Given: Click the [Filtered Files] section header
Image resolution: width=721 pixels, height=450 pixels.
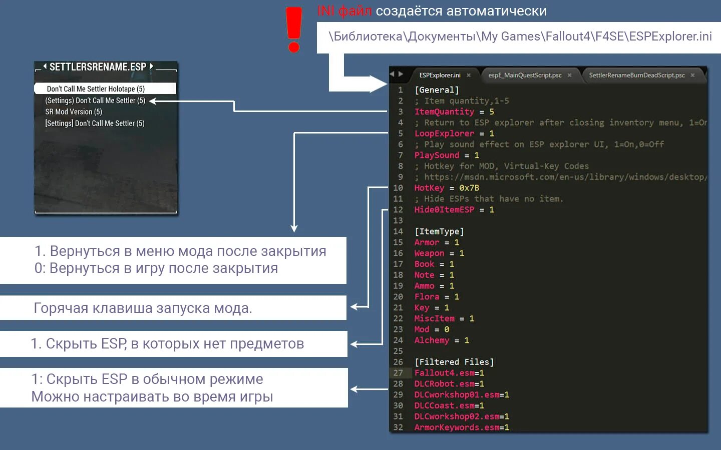Looking at the screenshot, I should coord(454,362).
